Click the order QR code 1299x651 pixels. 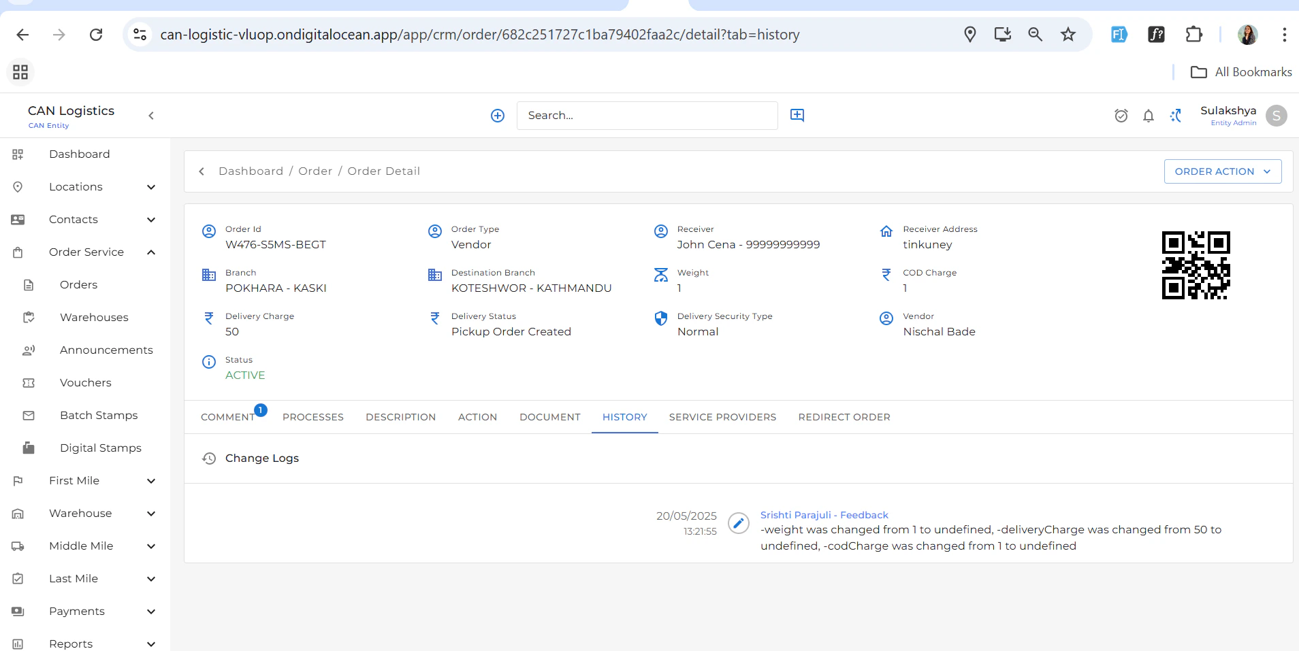1196,265
